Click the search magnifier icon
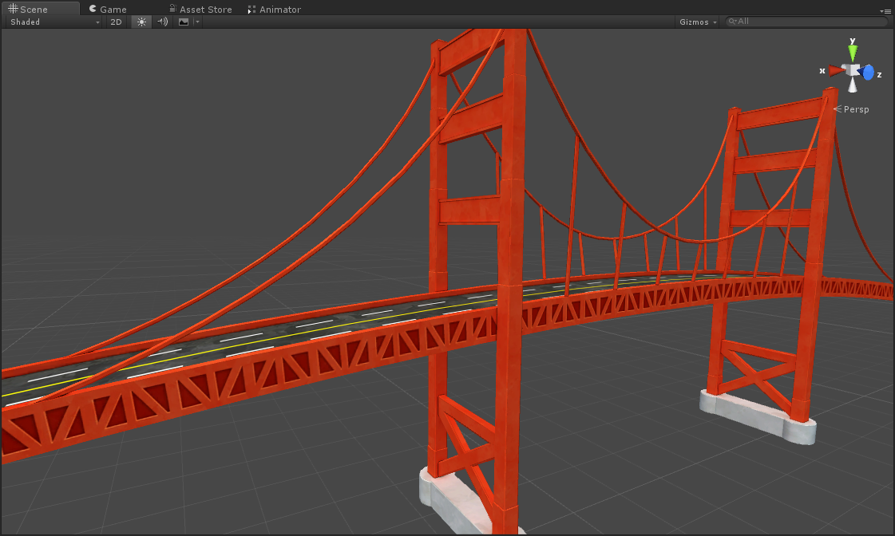The height and width of the screenshot is (536, 895). pos(732,21)
